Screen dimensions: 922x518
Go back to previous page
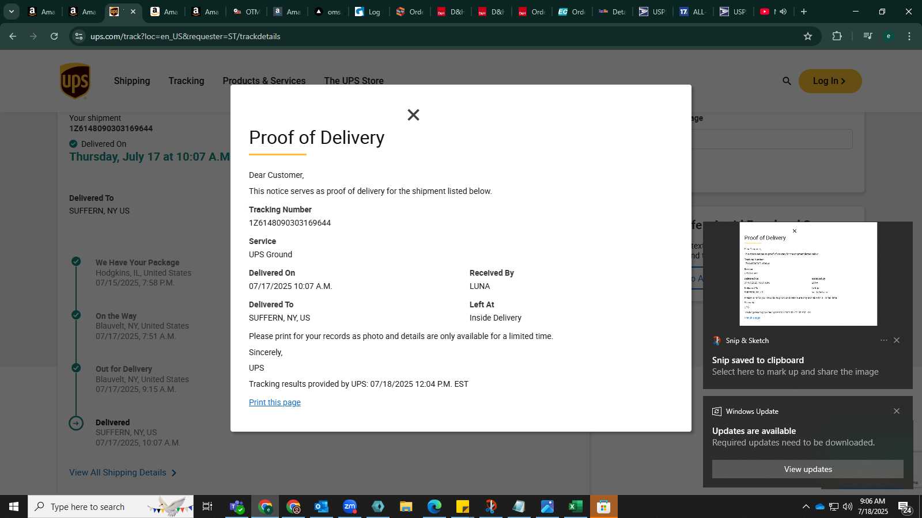point(13,36)
